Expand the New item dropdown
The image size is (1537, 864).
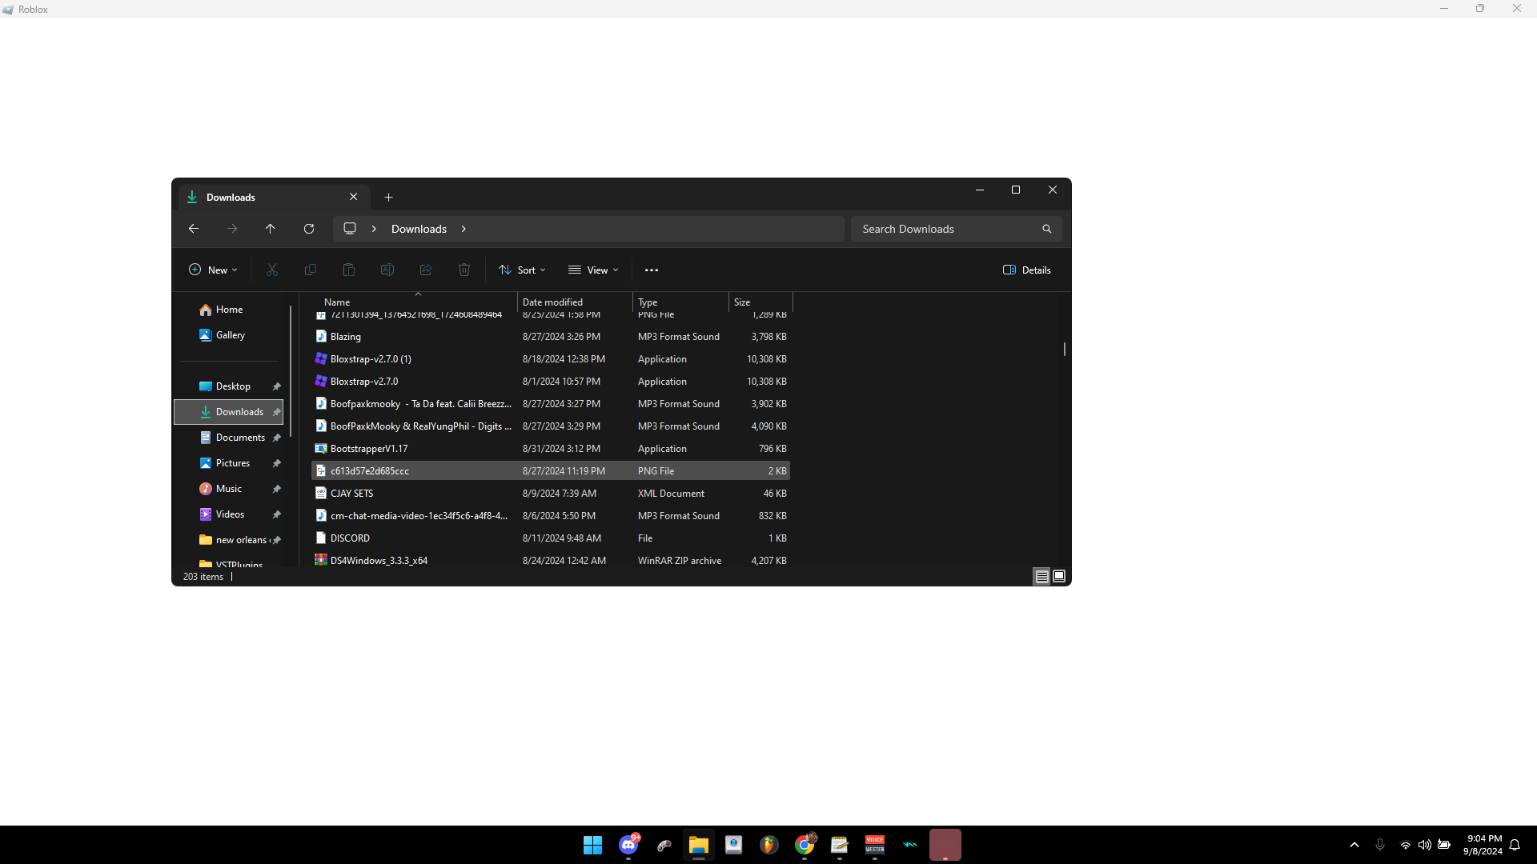pos(213,270)
